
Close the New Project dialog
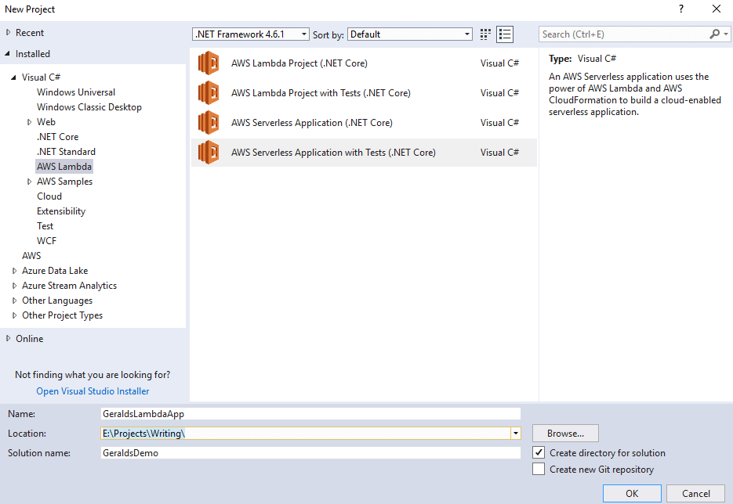coord(717,9)
